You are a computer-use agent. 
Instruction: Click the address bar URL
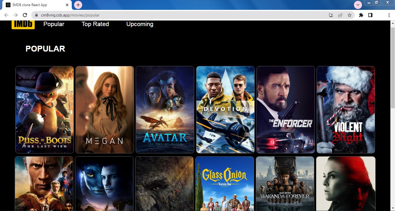click(70, 15)
